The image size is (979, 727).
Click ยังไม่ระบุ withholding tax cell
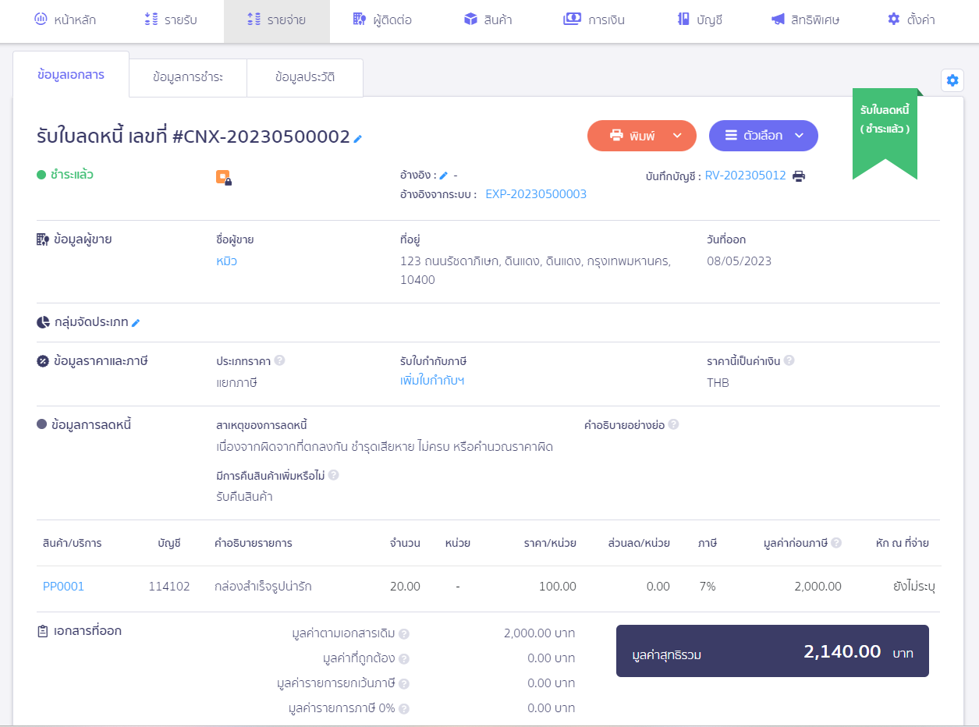[913, 587]
